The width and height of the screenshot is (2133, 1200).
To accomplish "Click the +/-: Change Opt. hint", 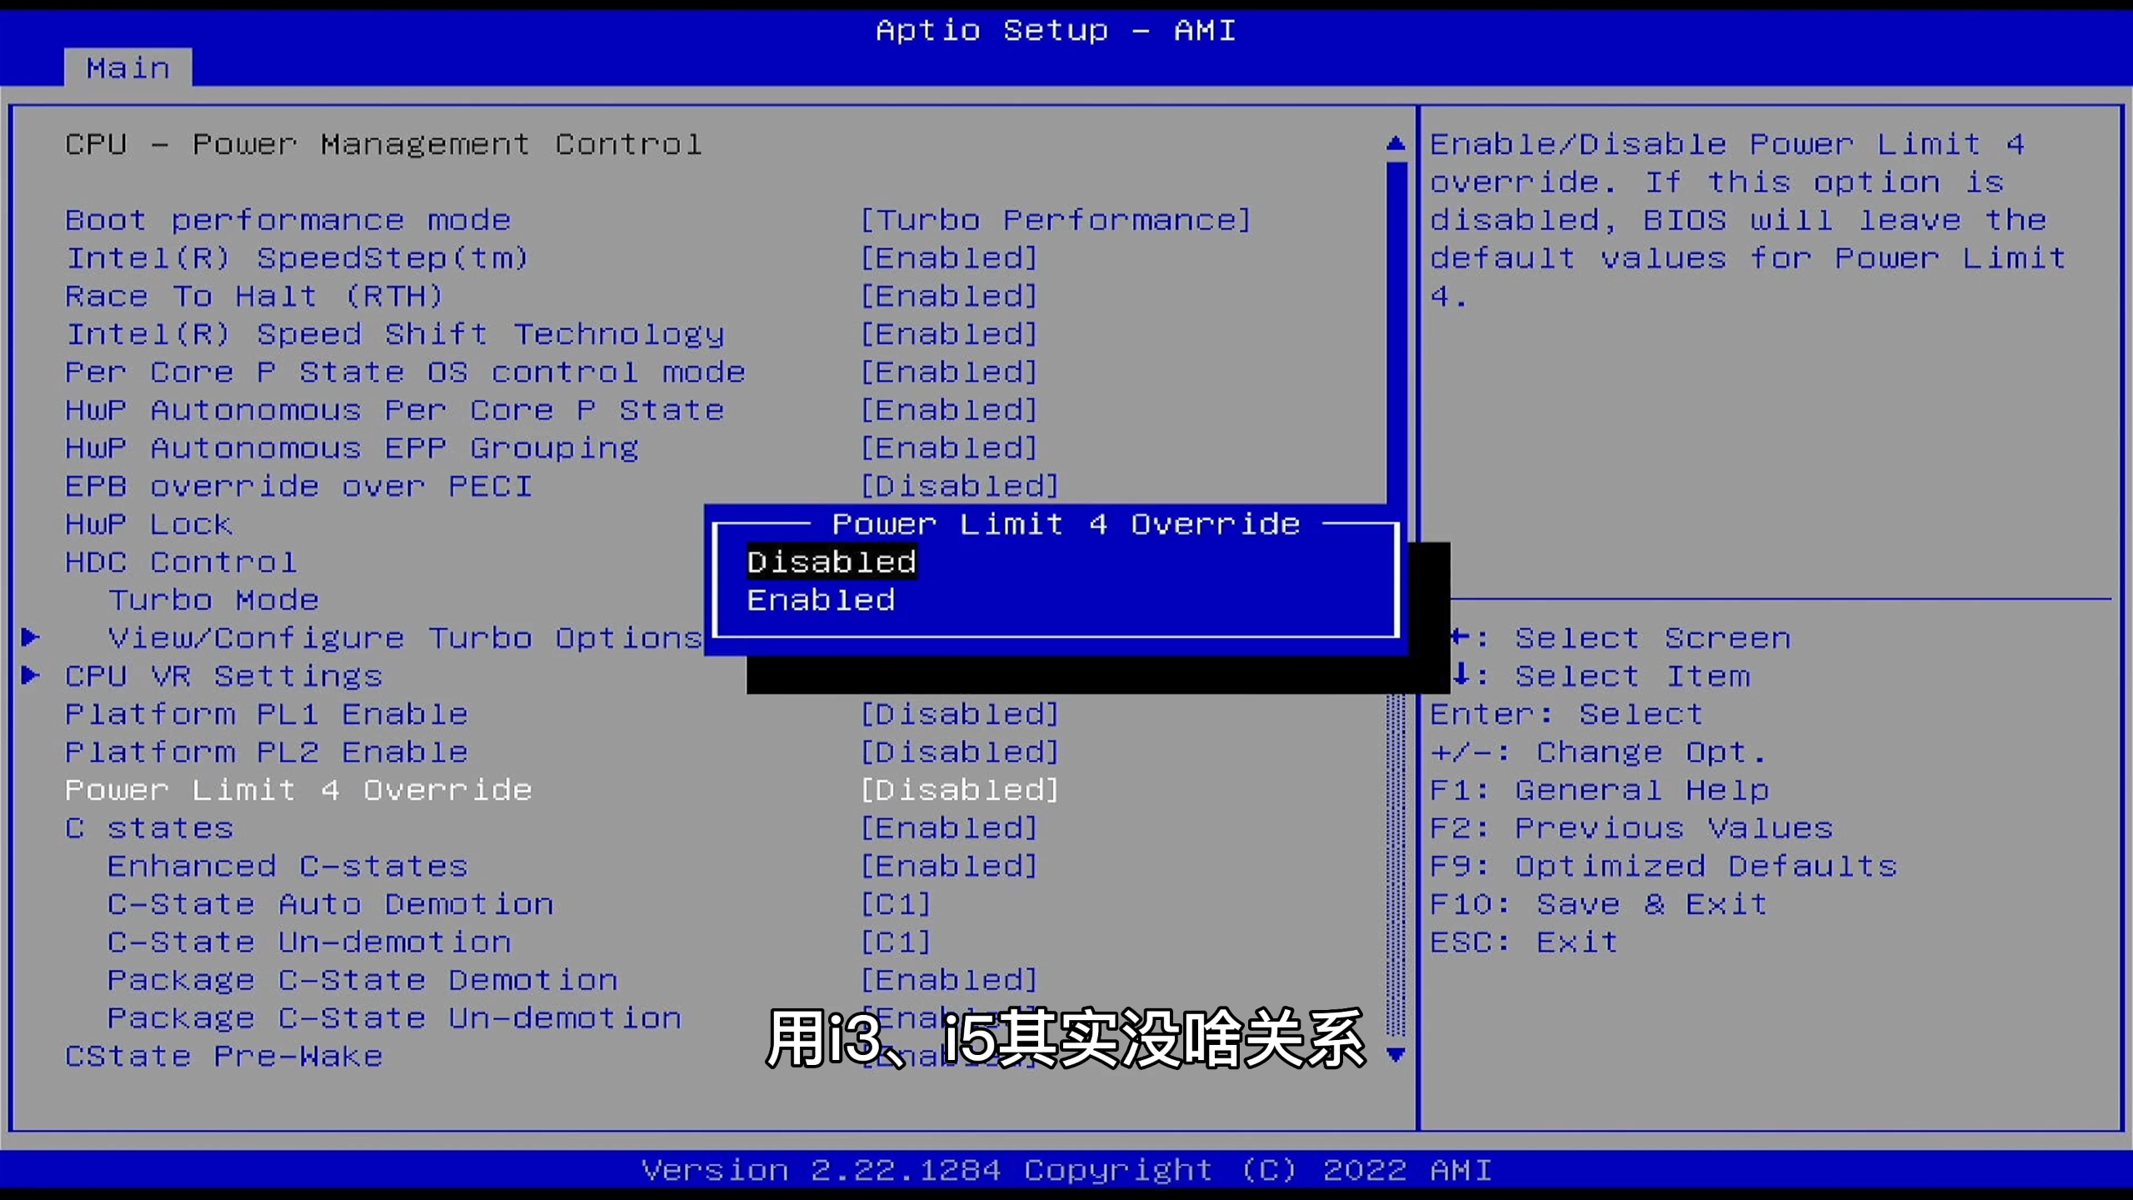I will point(1598,752).
